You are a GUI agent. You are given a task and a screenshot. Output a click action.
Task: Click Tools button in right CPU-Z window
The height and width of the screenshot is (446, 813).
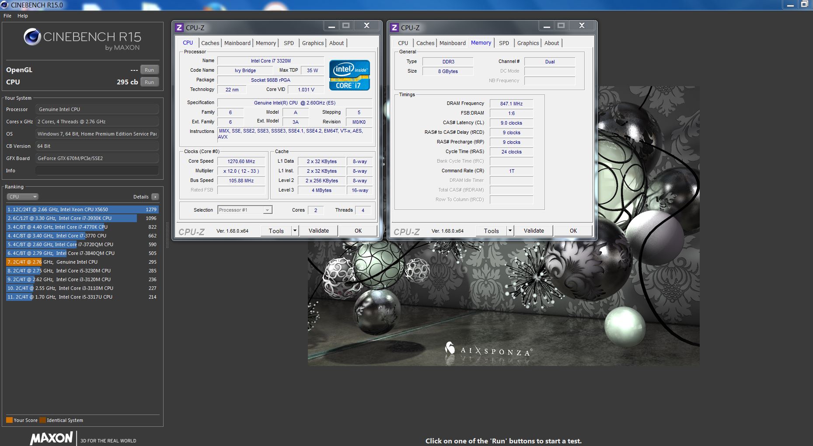[491, 231]
